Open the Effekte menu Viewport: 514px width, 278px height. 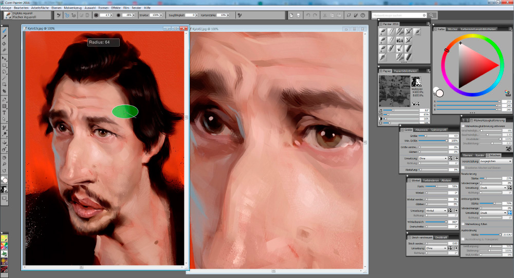116,8
